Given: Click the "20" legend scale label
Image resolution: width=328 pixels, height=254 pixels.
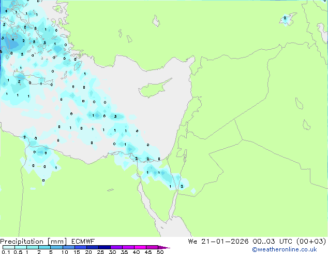Looking at the screenshot, I should coord(88,252).
